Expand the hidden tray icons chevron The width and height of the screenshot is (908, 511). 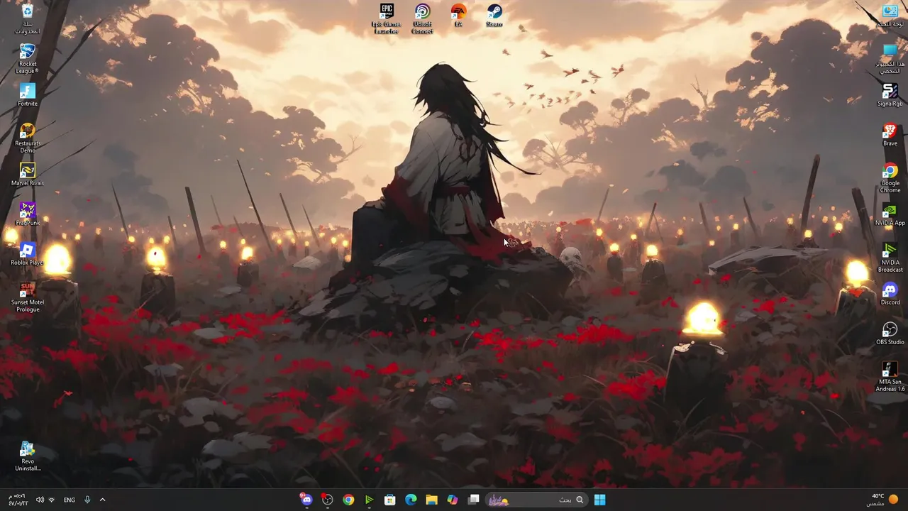(x=102, y=500)
